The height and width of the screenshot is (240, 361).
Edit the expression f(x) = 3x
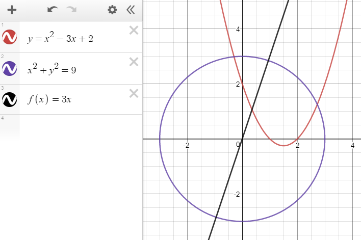(49, 99)
